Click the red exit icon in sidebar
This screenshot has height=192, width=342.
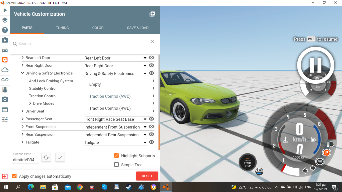(5, 176)
